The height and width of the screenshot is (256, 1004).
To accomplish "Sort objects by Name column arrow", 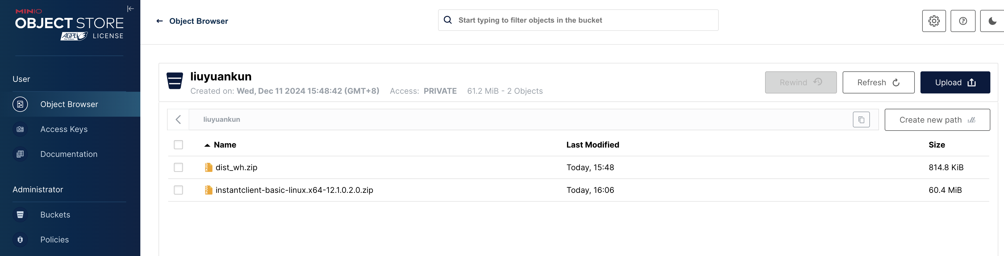I will point(207,145).
